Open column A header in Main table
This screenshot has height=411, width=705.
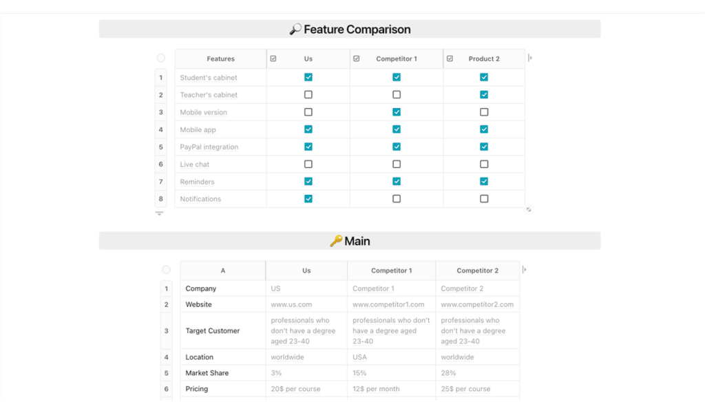click(223, 271)
